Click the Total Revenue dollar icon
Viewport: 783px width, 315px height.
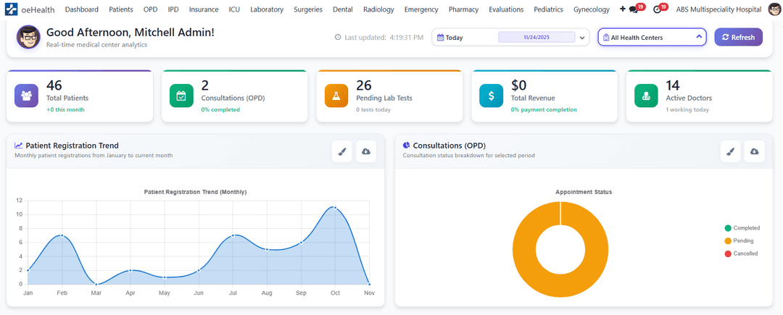coord(492,96)
